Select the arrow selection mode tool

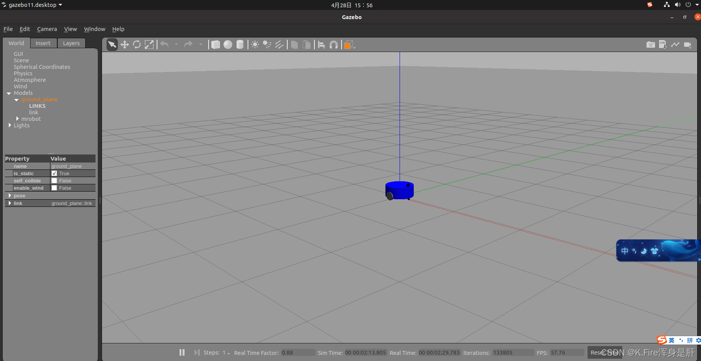pyautogui.click(x=112, y=45)
